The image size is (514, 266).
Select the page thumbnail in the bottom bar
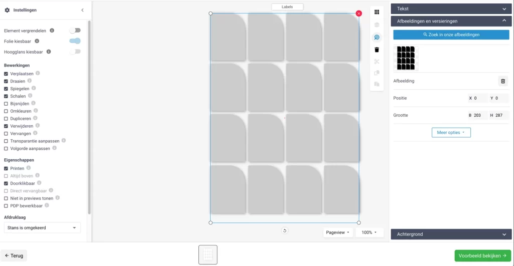[x=208, y=254]
